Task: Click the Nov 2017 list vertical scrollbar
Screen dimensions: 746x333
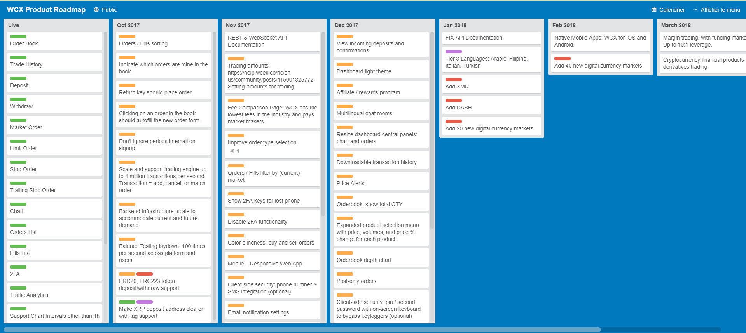Action: pos(323,124)
